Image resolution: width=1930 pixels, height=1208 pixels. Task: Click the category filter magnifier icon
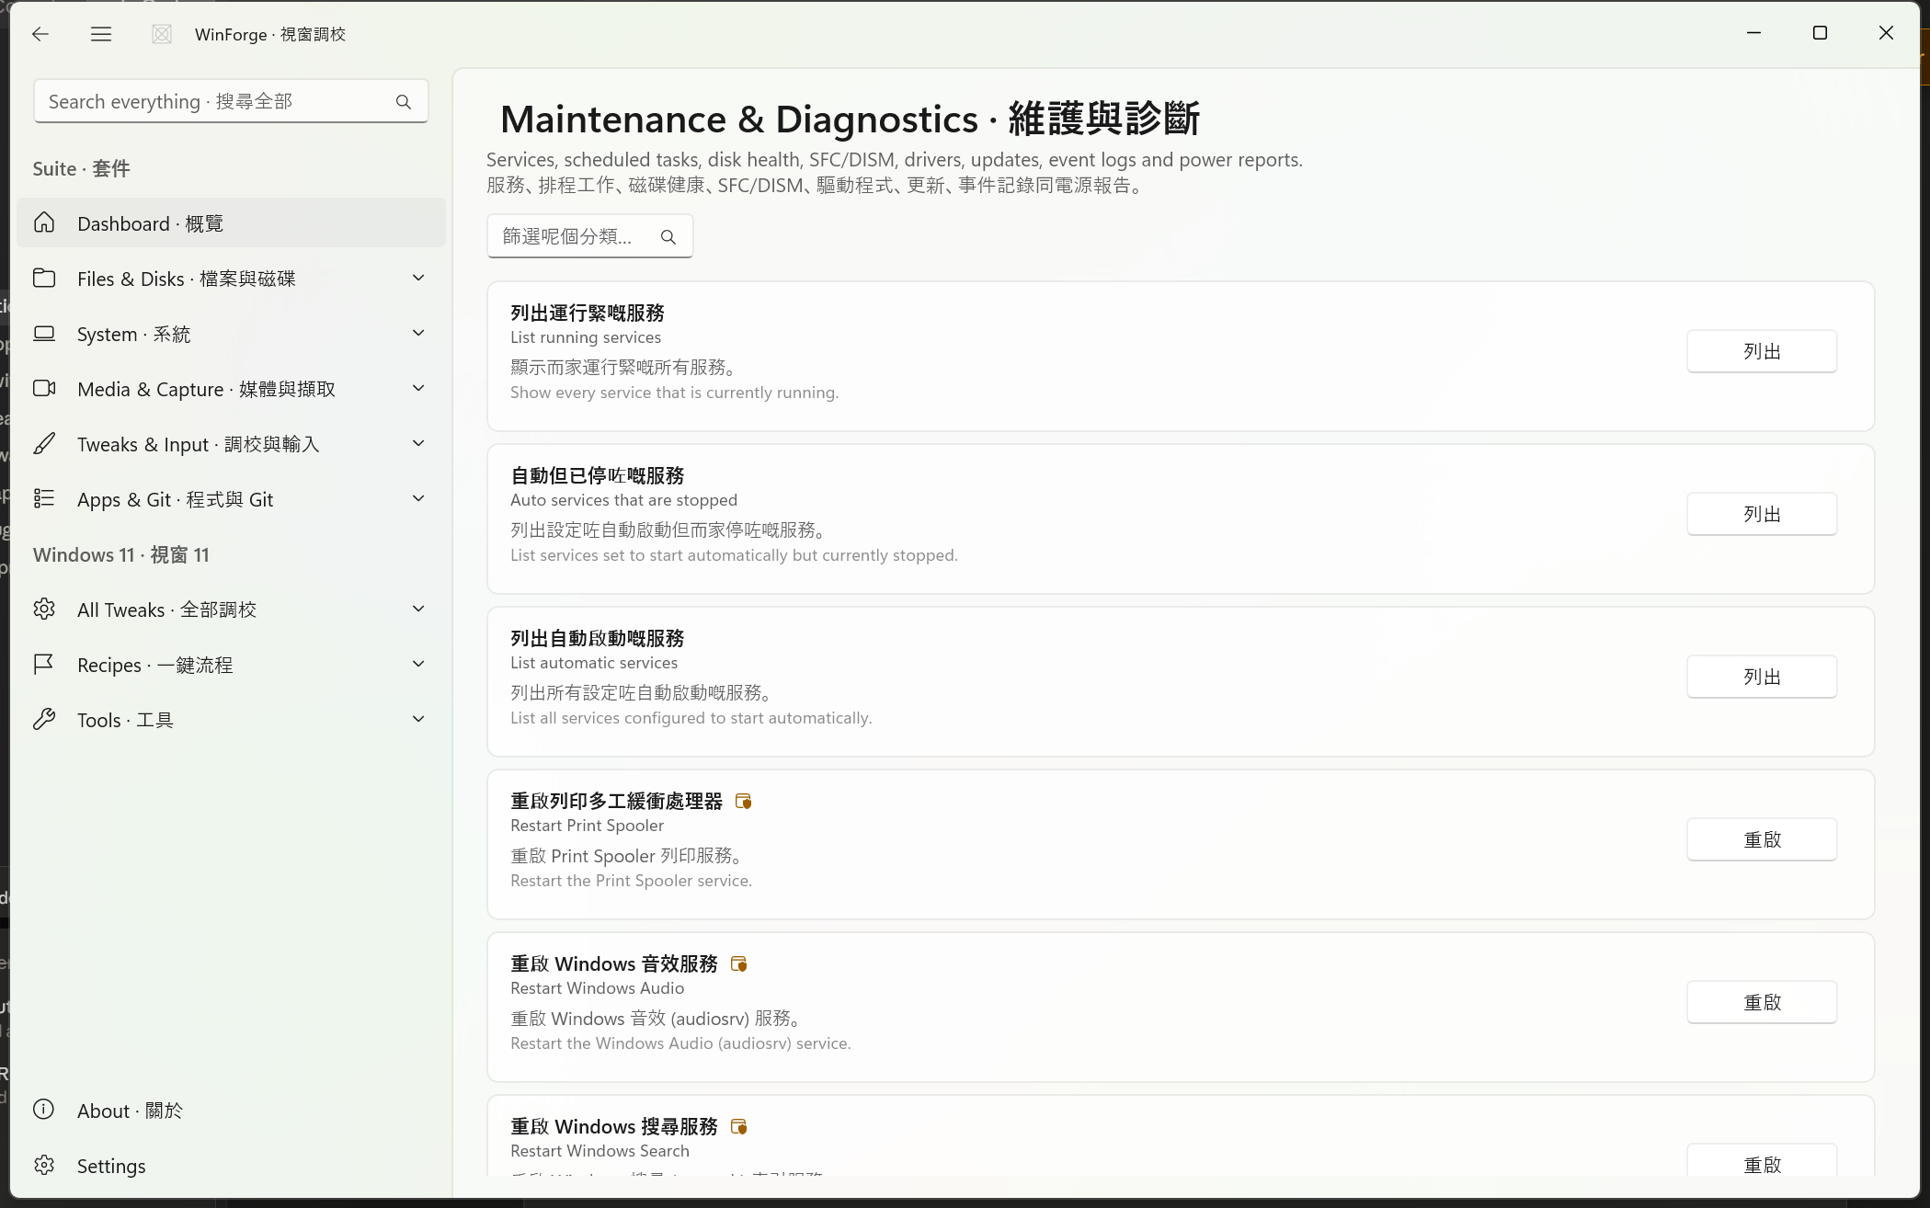(x=668, y=237)
